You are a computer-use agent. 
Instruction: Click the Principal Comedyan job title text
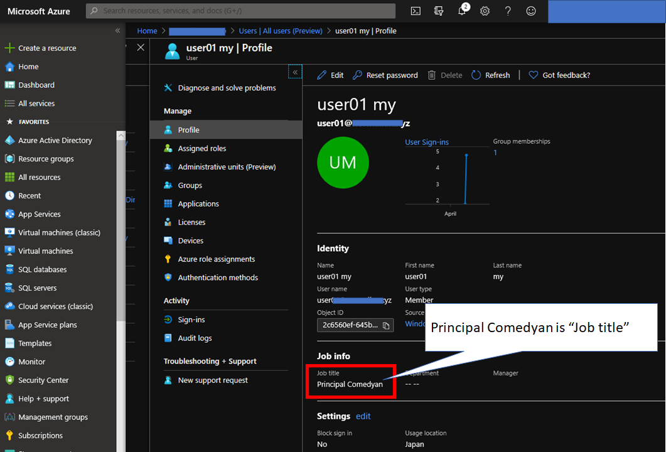[350, 384]
